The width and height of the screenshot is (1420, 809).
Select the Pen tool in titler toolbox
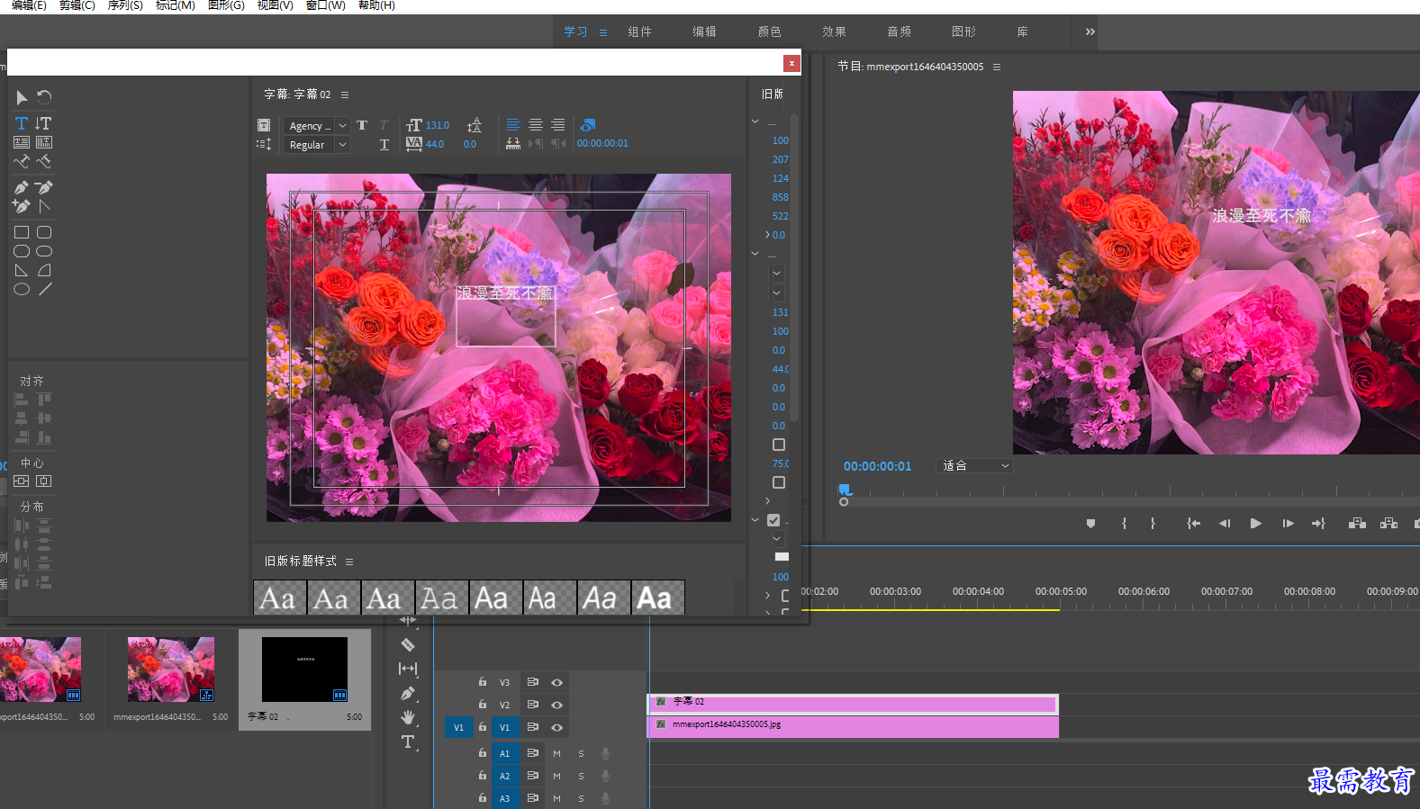coord(22,187)
